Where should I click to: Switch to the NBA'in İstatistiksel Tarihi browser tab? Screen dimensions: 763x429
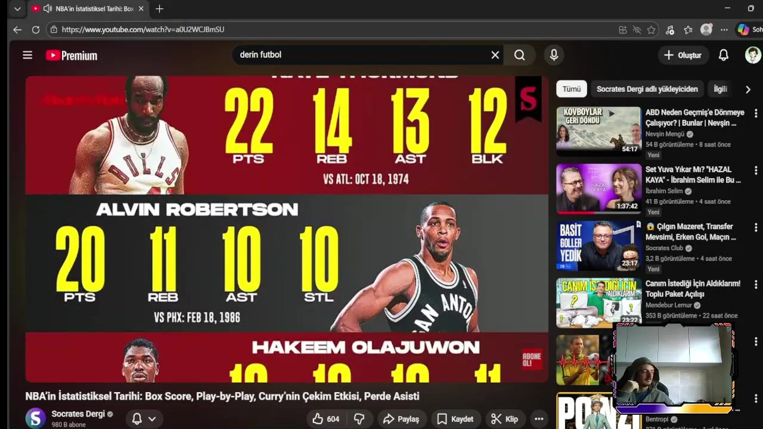(88, 9)
